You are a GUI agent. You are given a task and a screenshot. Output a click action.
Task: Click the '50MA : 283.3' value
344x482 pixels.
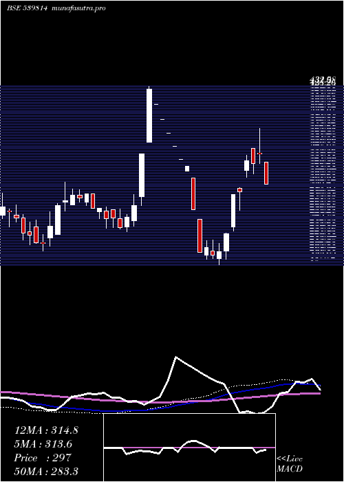click(x=46, y=471)
